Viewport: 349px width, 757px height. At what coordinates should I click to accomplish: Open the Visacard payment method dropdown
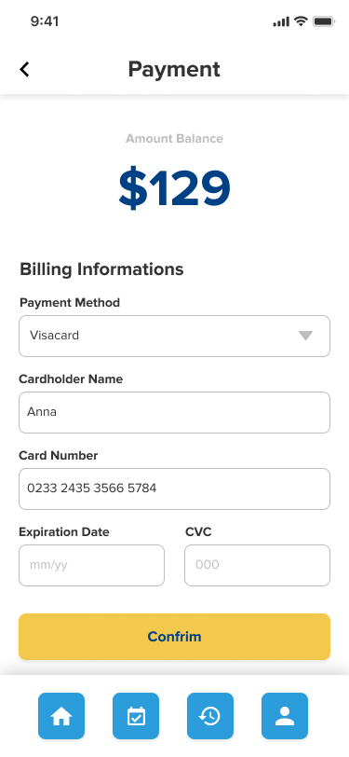coord(175,336)
